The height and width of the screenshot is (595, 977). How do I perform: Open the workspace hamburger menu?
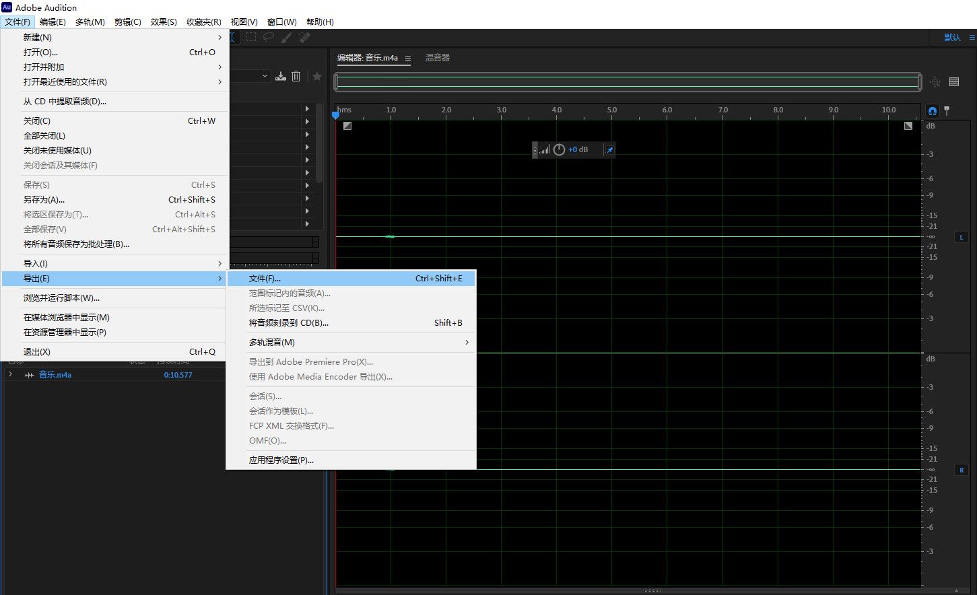pos(972,37)
